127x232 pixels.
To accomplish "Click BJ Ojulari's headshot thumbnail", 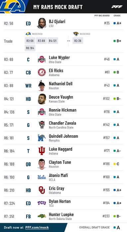I will (41, 23).
